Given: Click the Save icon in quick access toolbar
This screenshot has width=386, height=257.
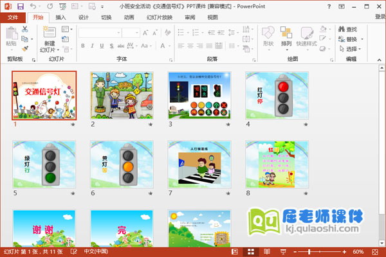Looking at the screenshot, I should pyautogui.click(x=21, y=6).
